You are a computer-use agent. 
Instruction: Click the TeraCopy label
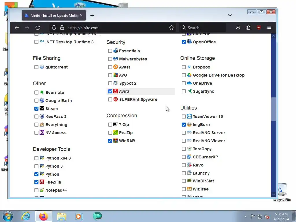(x=202, y=149)
